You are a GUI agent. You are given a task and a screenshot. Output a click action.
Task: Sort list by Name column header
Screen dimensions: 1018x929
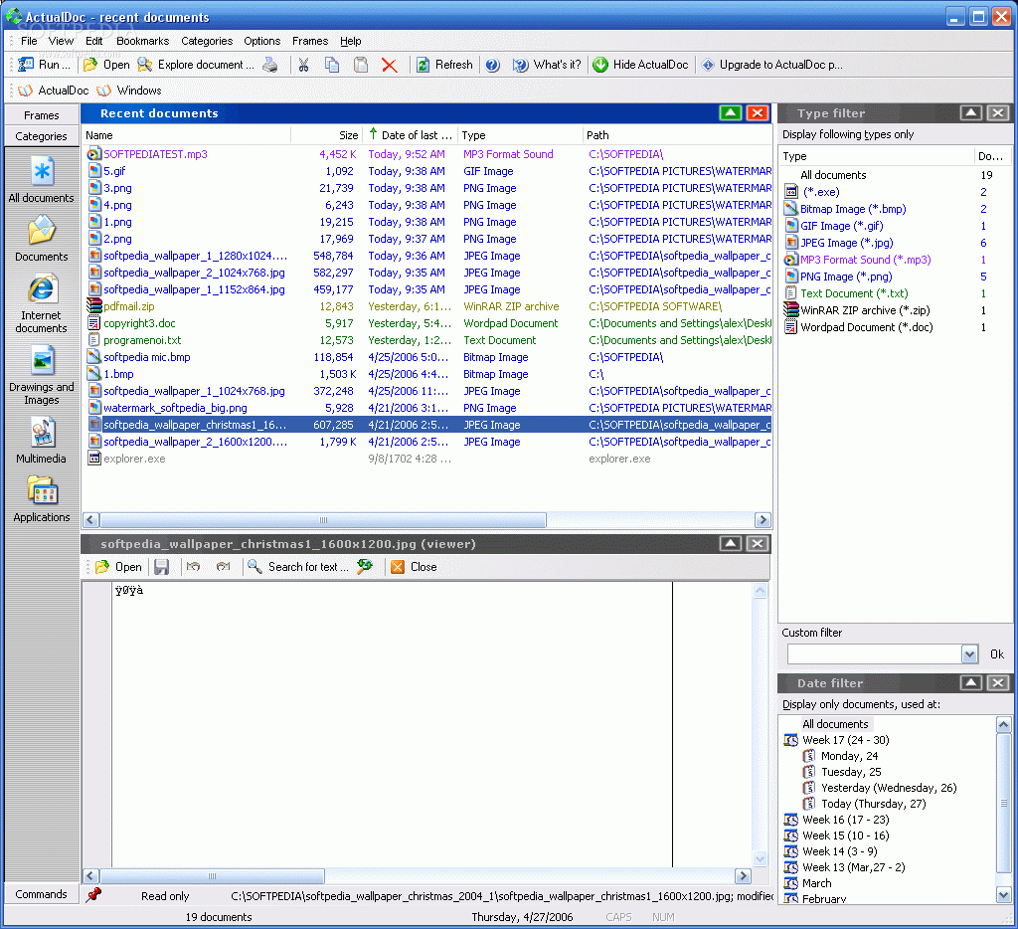(x=186, y=135)
